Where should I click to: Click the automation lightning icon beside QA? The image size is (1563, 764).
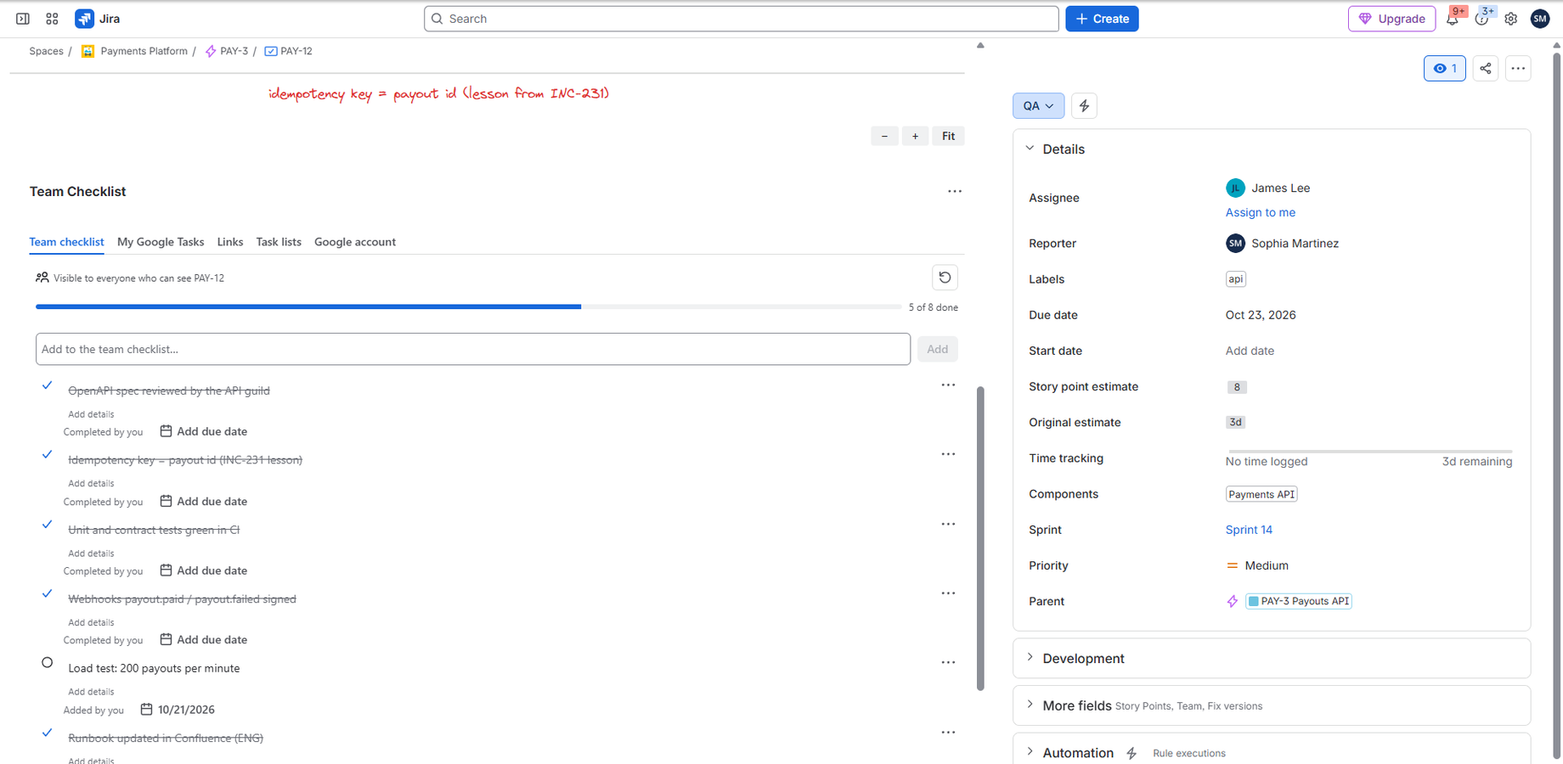pos(1084,106)
